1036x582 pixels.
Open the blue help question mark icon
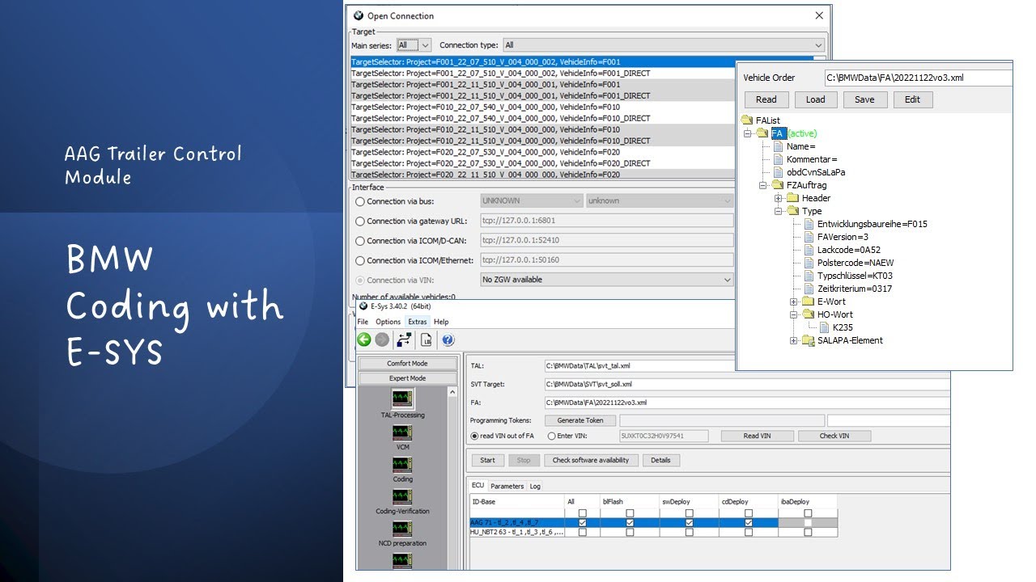pyautogui.click(x=448, y=340)
